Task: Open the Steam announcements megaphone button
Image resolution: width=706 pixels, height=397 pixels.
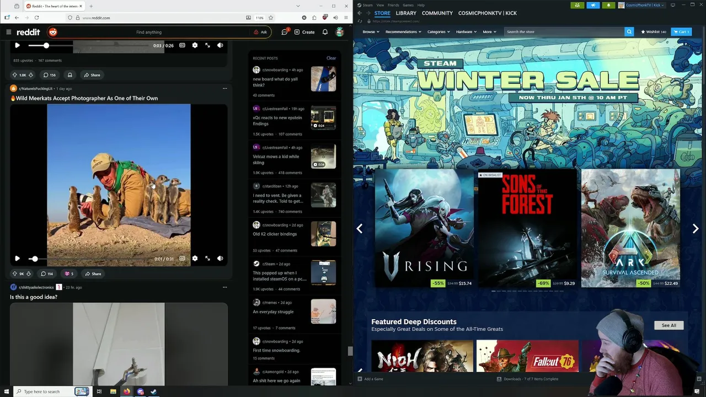Action: 593,5
